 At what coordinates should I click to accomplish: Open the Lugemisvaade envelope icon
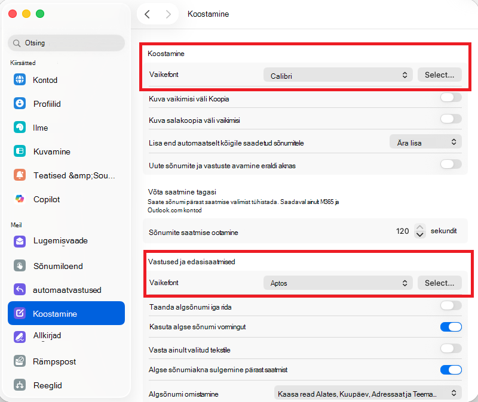[20, 242]
